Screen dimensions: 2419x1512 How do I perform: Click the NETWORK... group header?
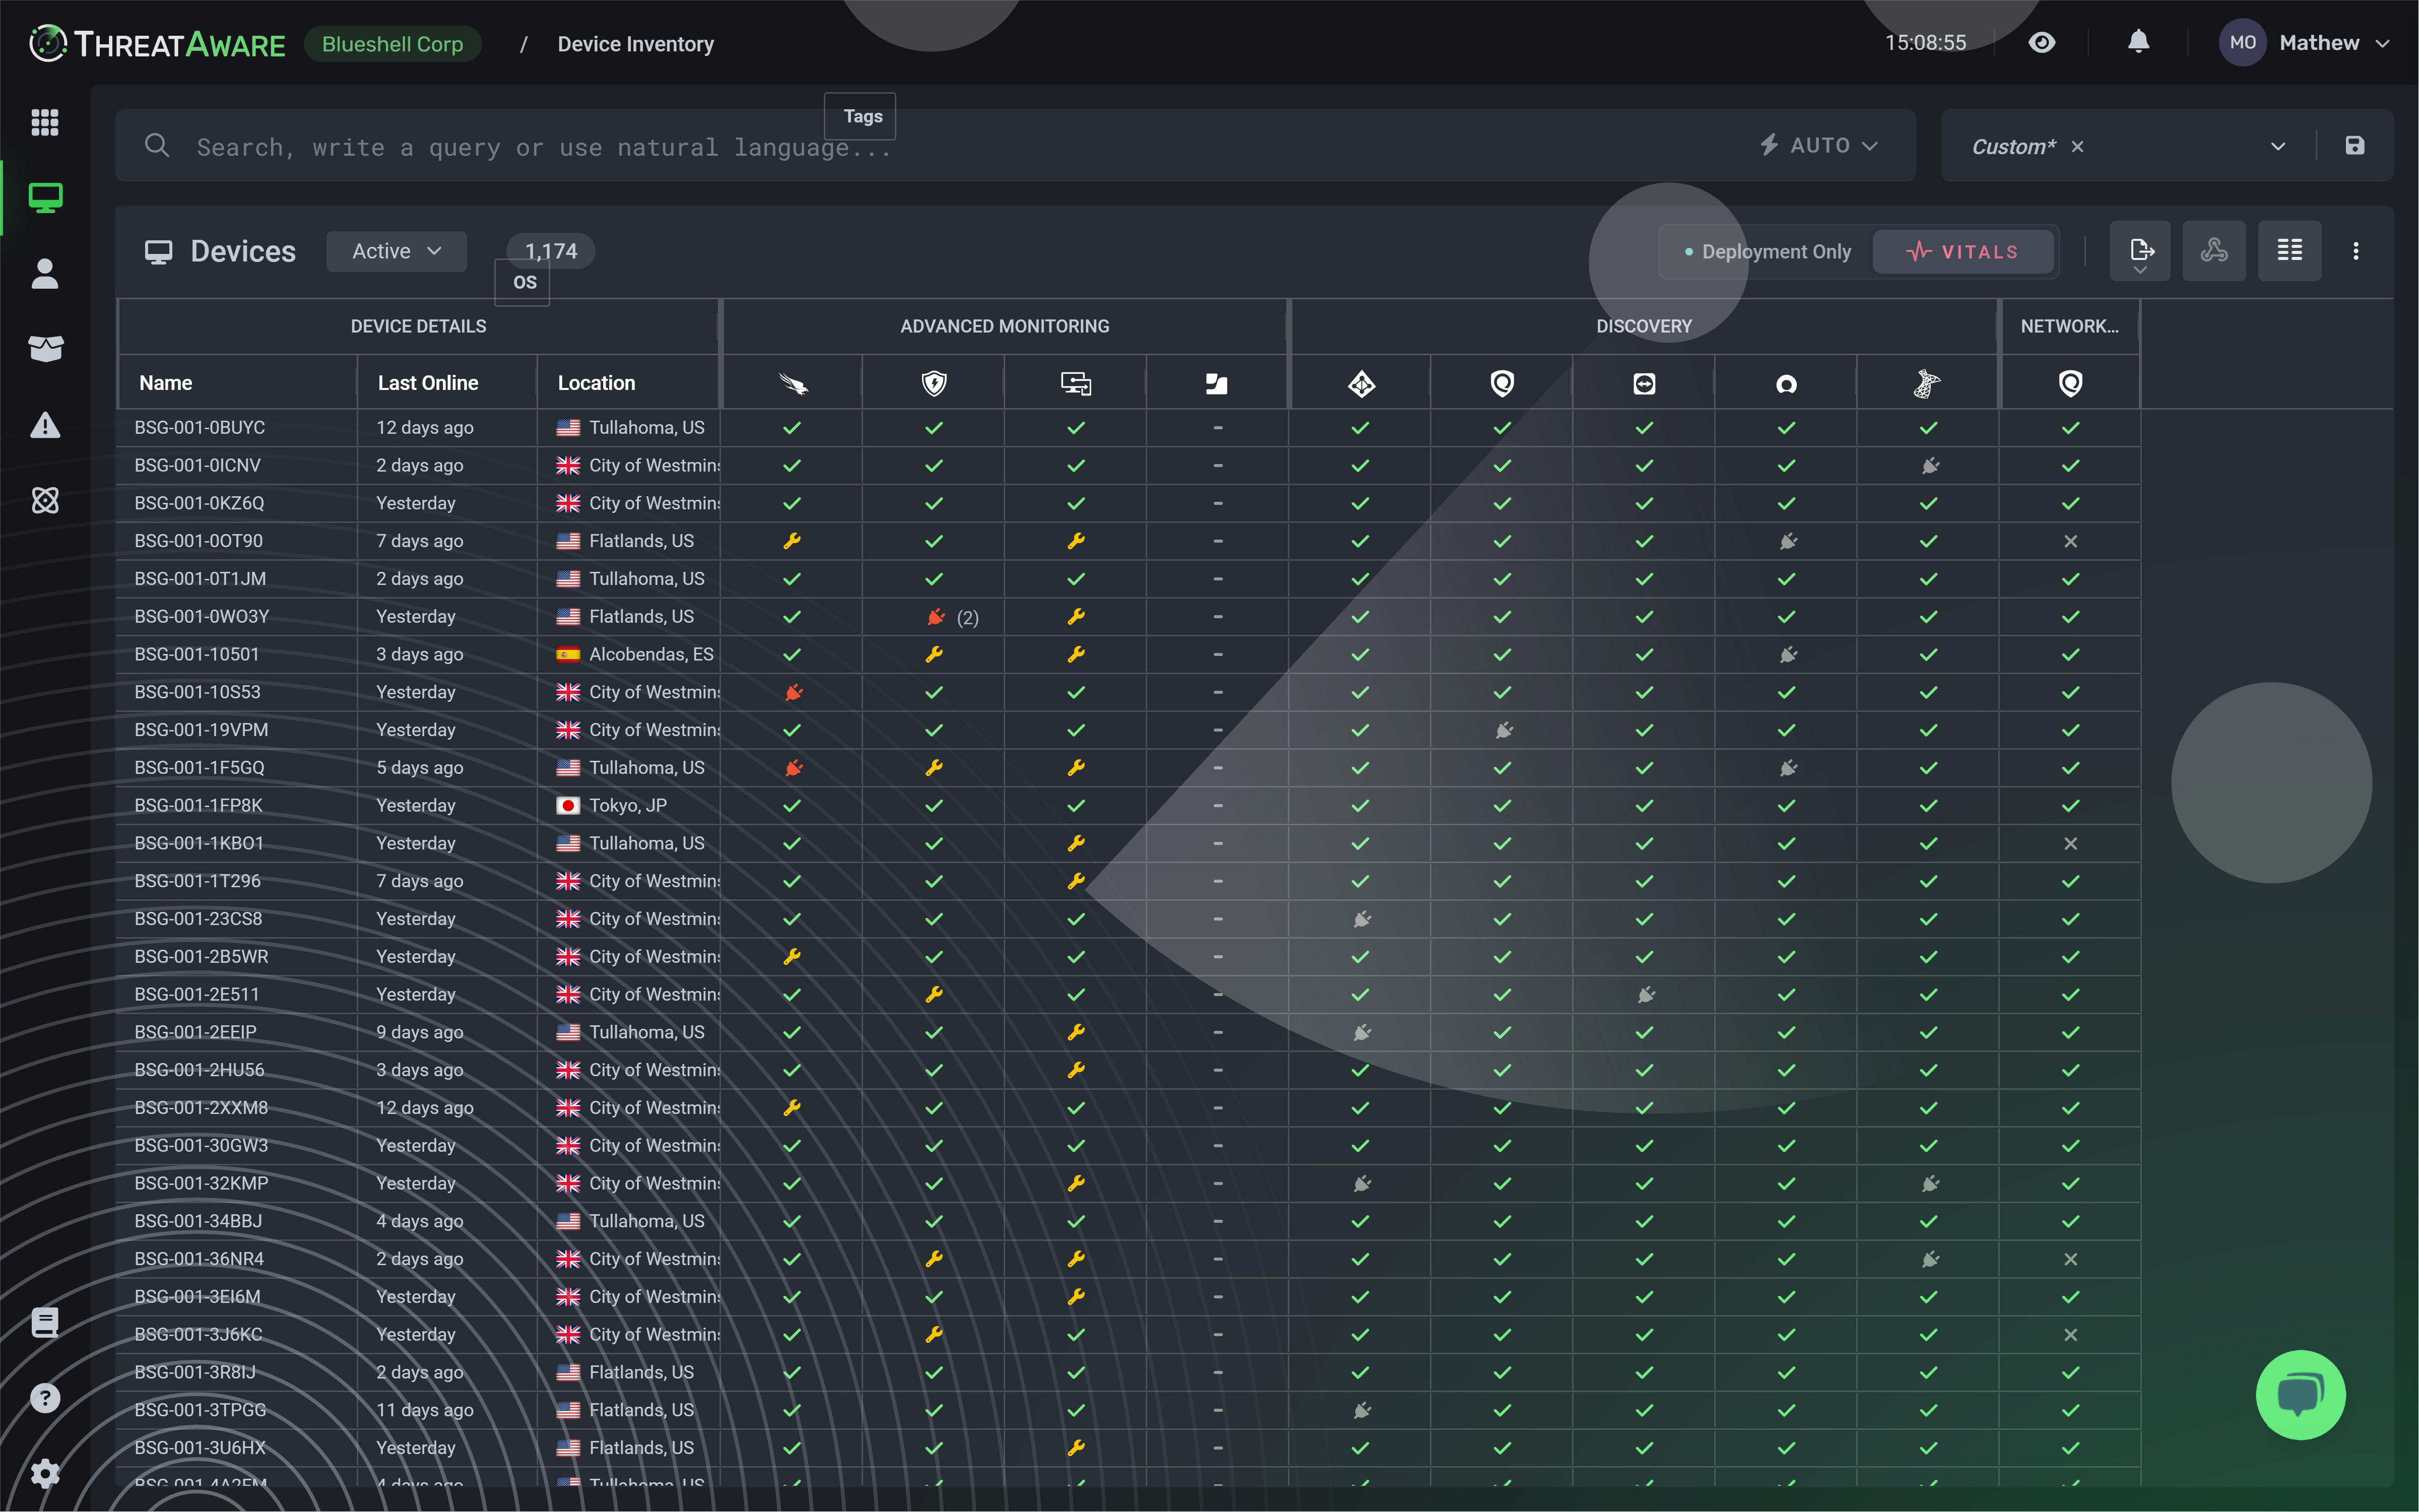[x=2069, y=327]
